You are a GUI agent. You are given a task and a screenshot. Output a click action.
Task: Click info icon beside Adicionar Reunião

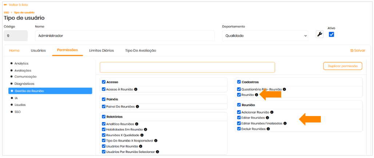click(272, 112)
